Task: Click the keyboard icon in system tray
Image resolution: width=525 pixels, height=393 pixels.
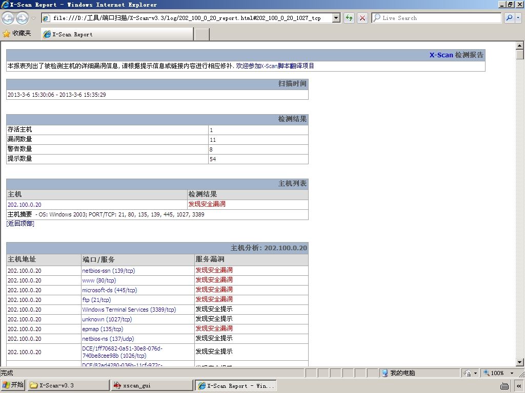Action: [x=504, y=386]
